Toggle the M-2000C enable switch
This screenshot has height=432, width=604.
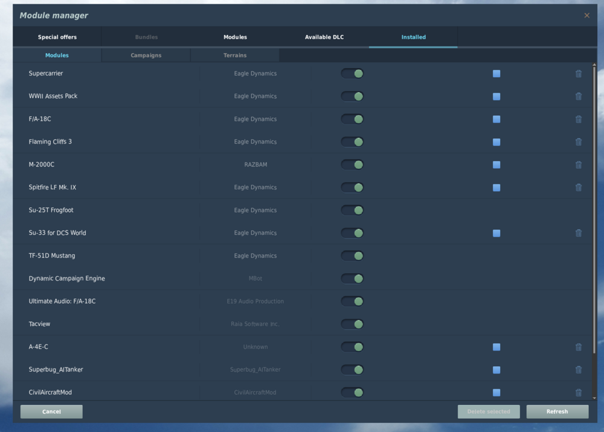[352, 165]
